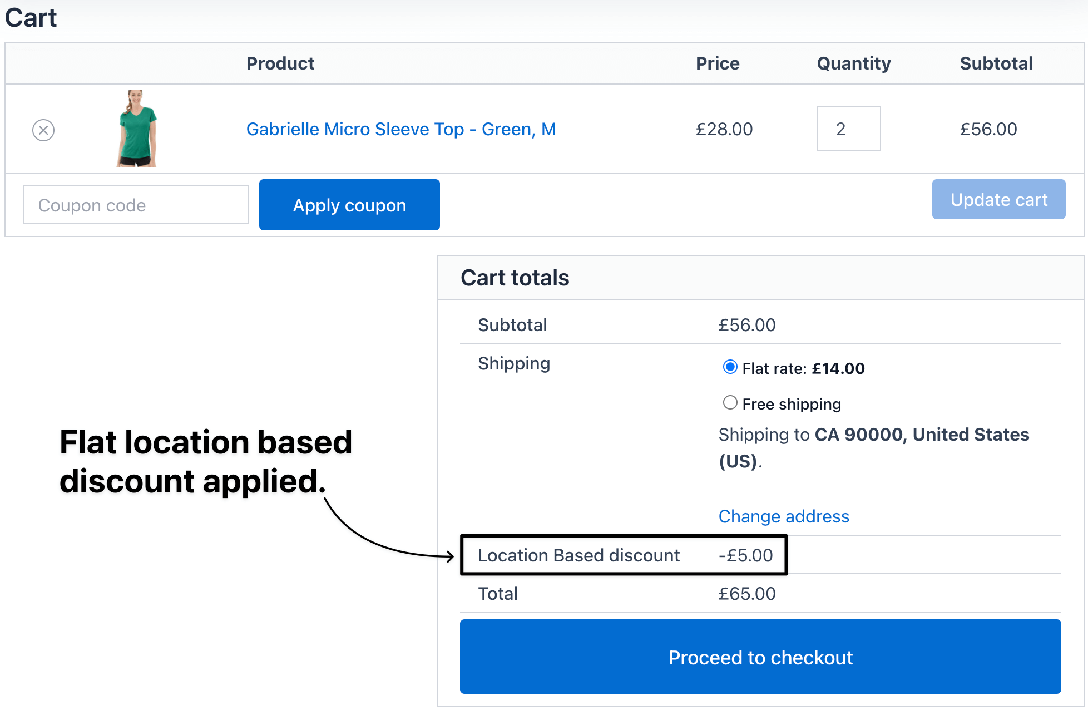Click the Location Based discount label
The height and width of the screenshot is (710, 1088).
click(578, 555)
